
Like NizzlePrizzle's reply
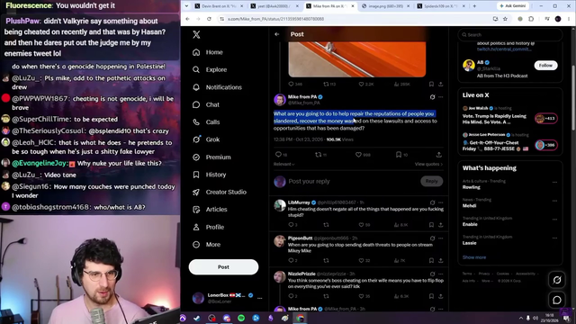pos(361,296)
